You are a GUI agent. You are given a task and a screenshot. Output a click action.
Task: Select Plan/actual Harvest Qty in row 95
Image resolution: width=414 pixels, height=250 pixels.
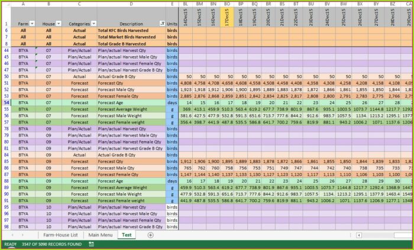(x=131, y=207)
